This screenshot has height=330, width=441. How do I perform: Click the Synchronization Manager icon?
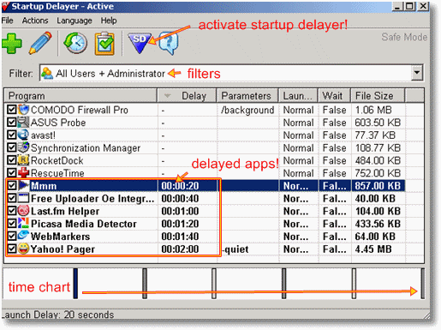(x=23, y=147)
